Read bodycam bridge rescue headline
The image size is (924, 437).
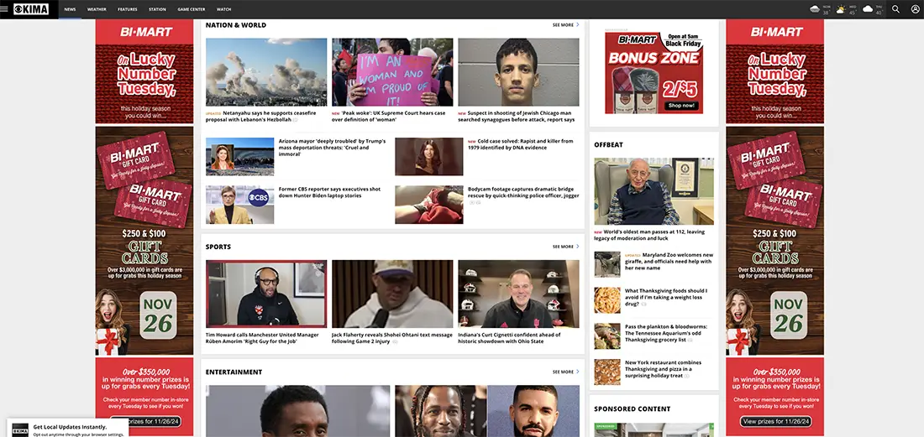[523, 192]
